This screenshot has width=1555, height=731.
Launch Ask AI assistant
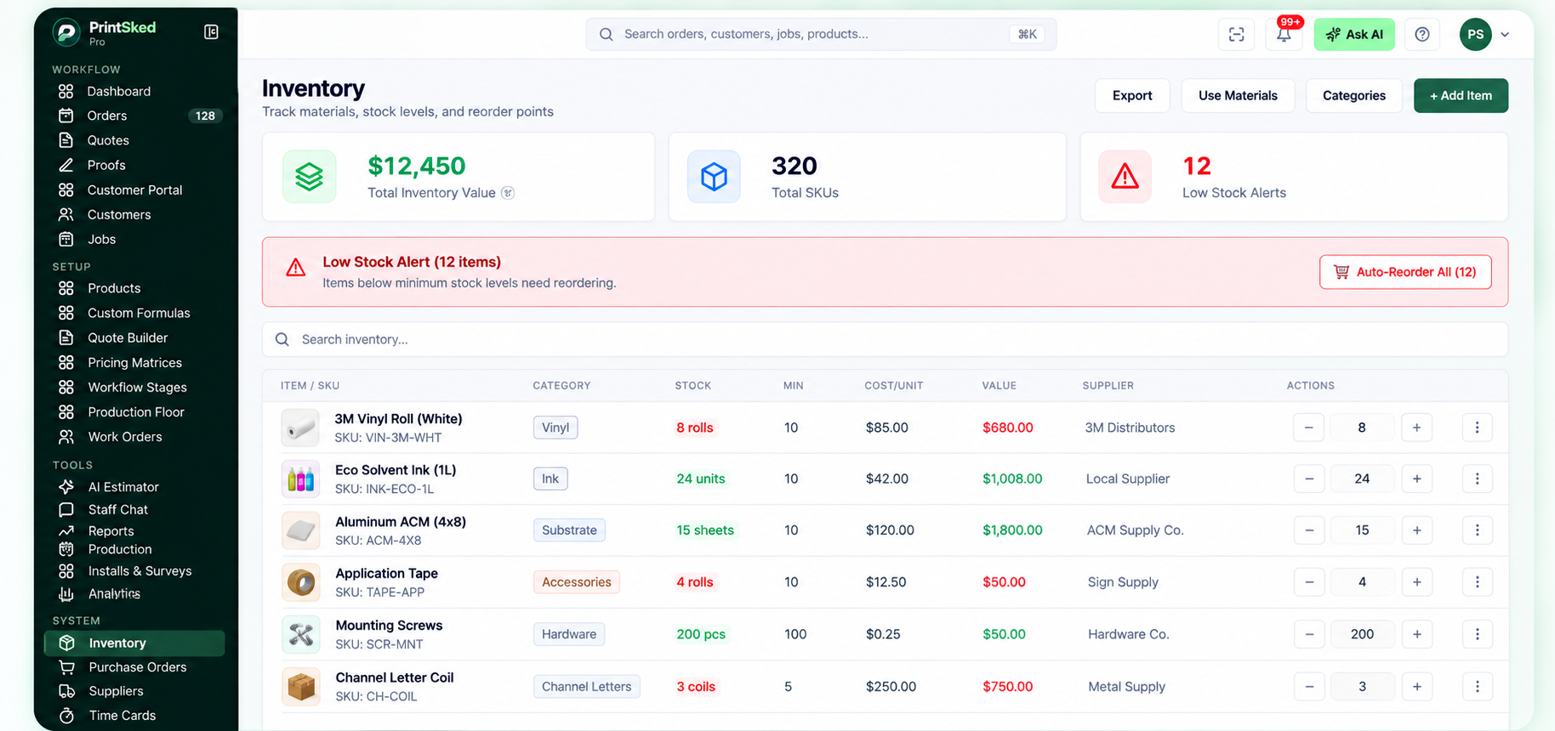click(x=1354, y=34)
